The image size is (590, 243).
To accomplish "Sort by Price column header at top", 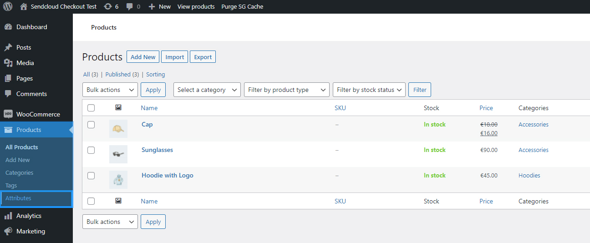I will coord(486,108).
